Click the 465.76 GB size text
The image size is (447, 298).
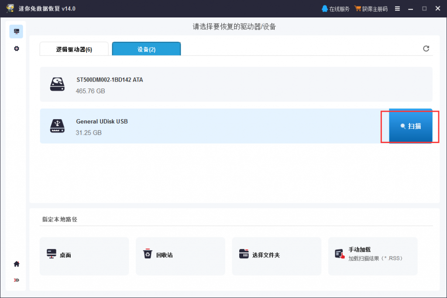click(90, 91)
